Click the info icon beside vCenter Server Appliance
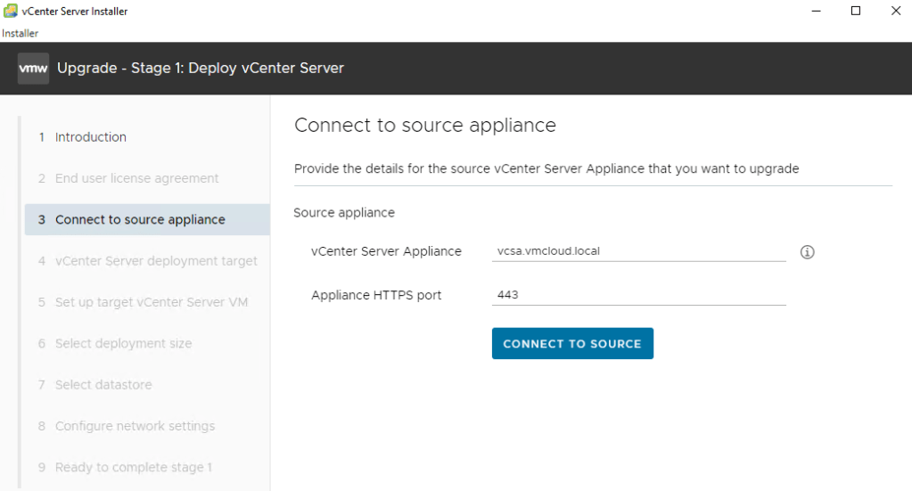The height and width of the screenshot is (491, 912). tap(807, 252)
